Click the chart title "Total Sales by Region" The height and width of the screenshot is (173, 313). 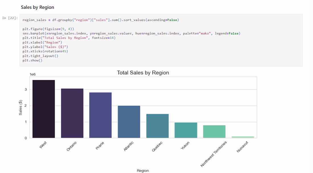tap(143, 73)
